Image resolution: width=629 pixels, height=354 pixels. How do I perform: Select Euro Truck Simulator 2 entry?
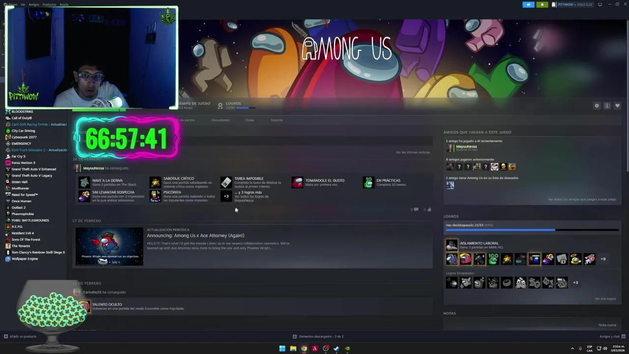39,150
